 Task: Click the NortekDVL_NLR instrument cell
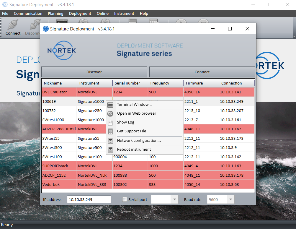pyautogui.click(x=94, y=175)
